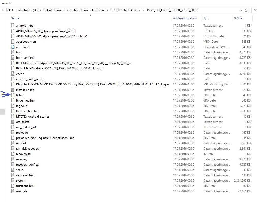Viewport: 257px width, 202px height.
Task: Click the installed-files document icon
Action: 13,90
